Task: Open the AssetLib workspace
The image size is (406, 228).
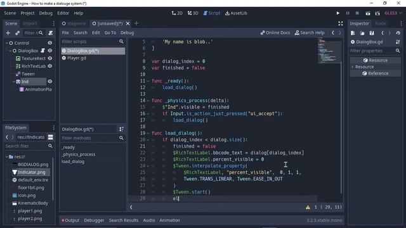Action: [x=236, y=13]
